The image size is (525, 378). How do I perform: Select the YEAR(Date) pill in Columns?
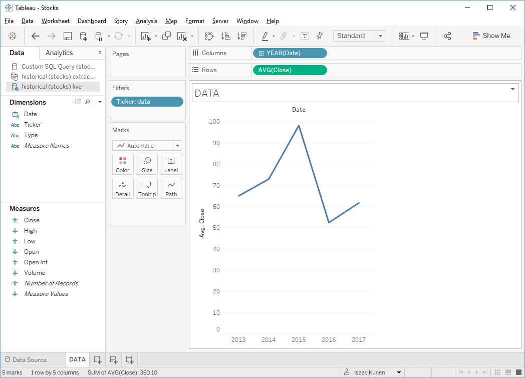tap(290, 53)
